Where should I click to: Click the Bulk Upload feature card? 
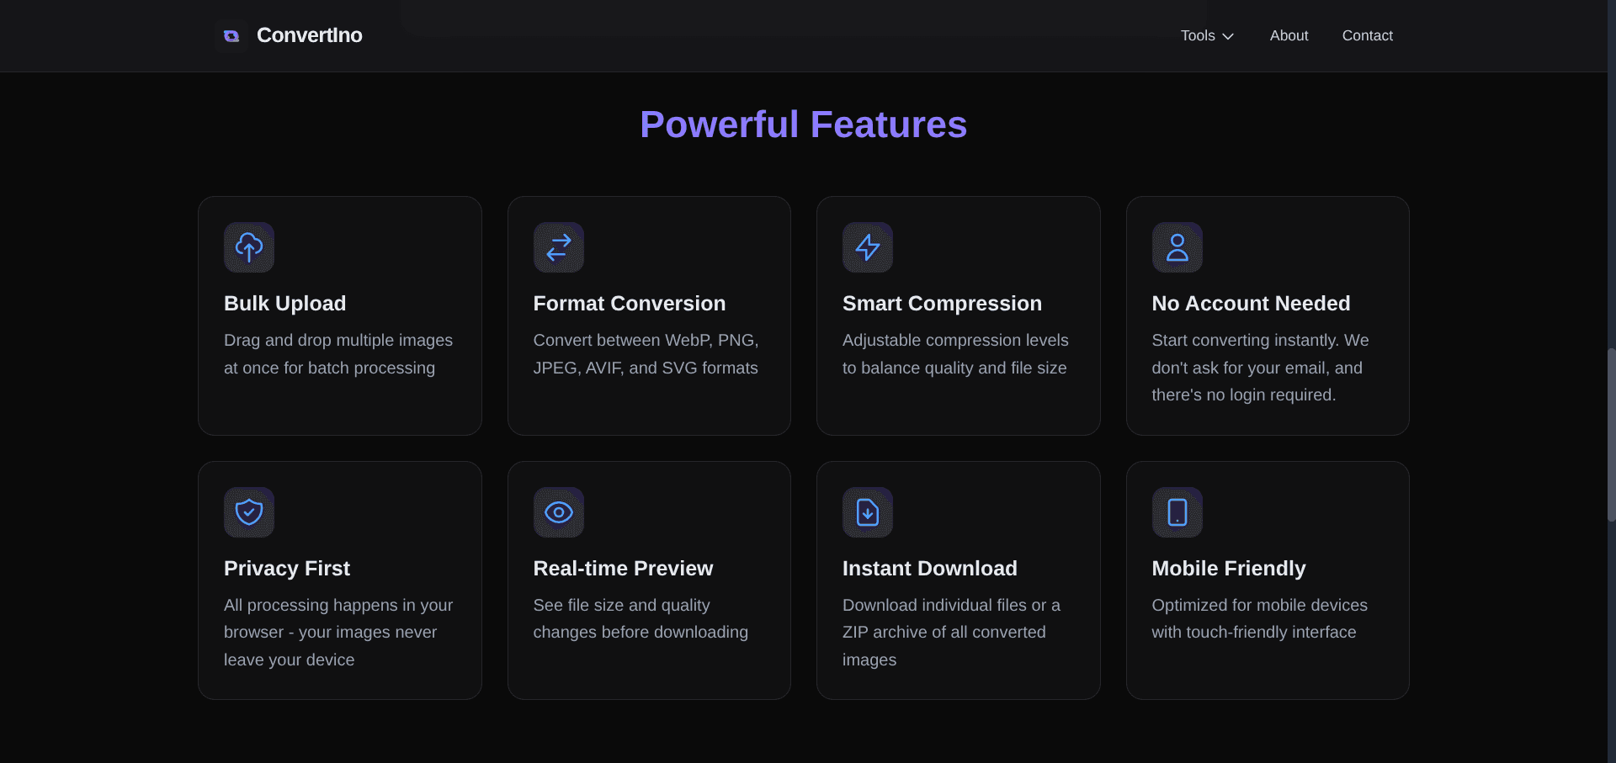tap(339, 315)
